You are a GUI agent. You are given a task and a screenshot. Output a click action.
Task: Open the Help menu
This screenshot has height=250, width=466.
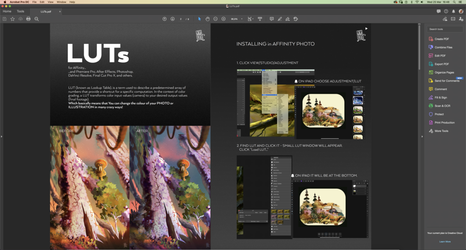pyautogui.click(x=72, y=2)
